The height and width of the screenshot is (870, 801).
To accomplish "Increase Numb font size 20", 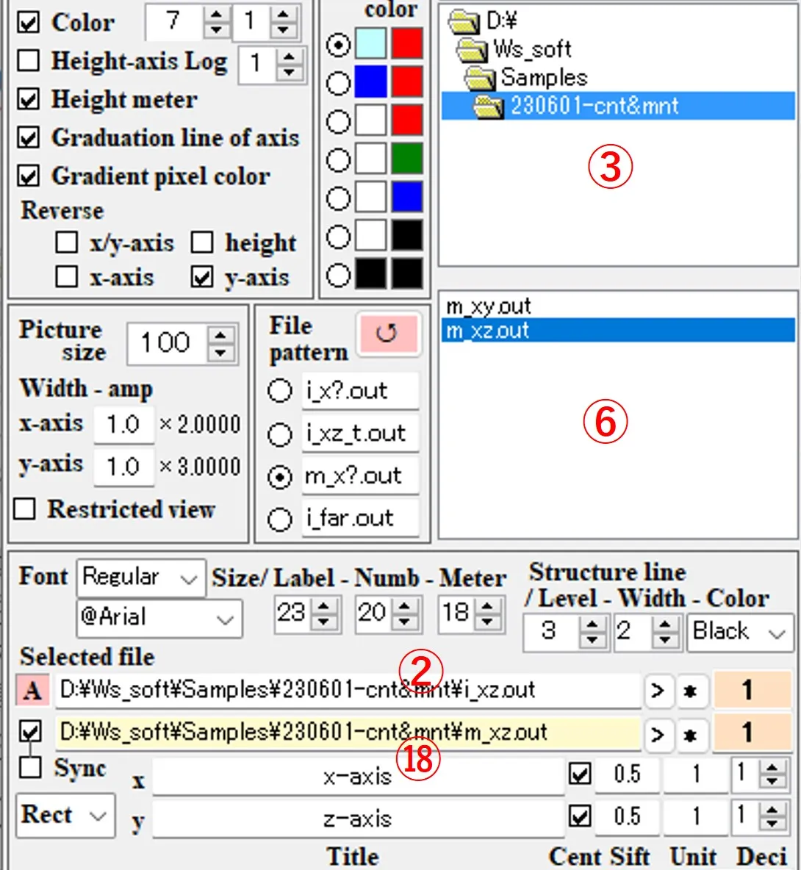I will (404, 606).
